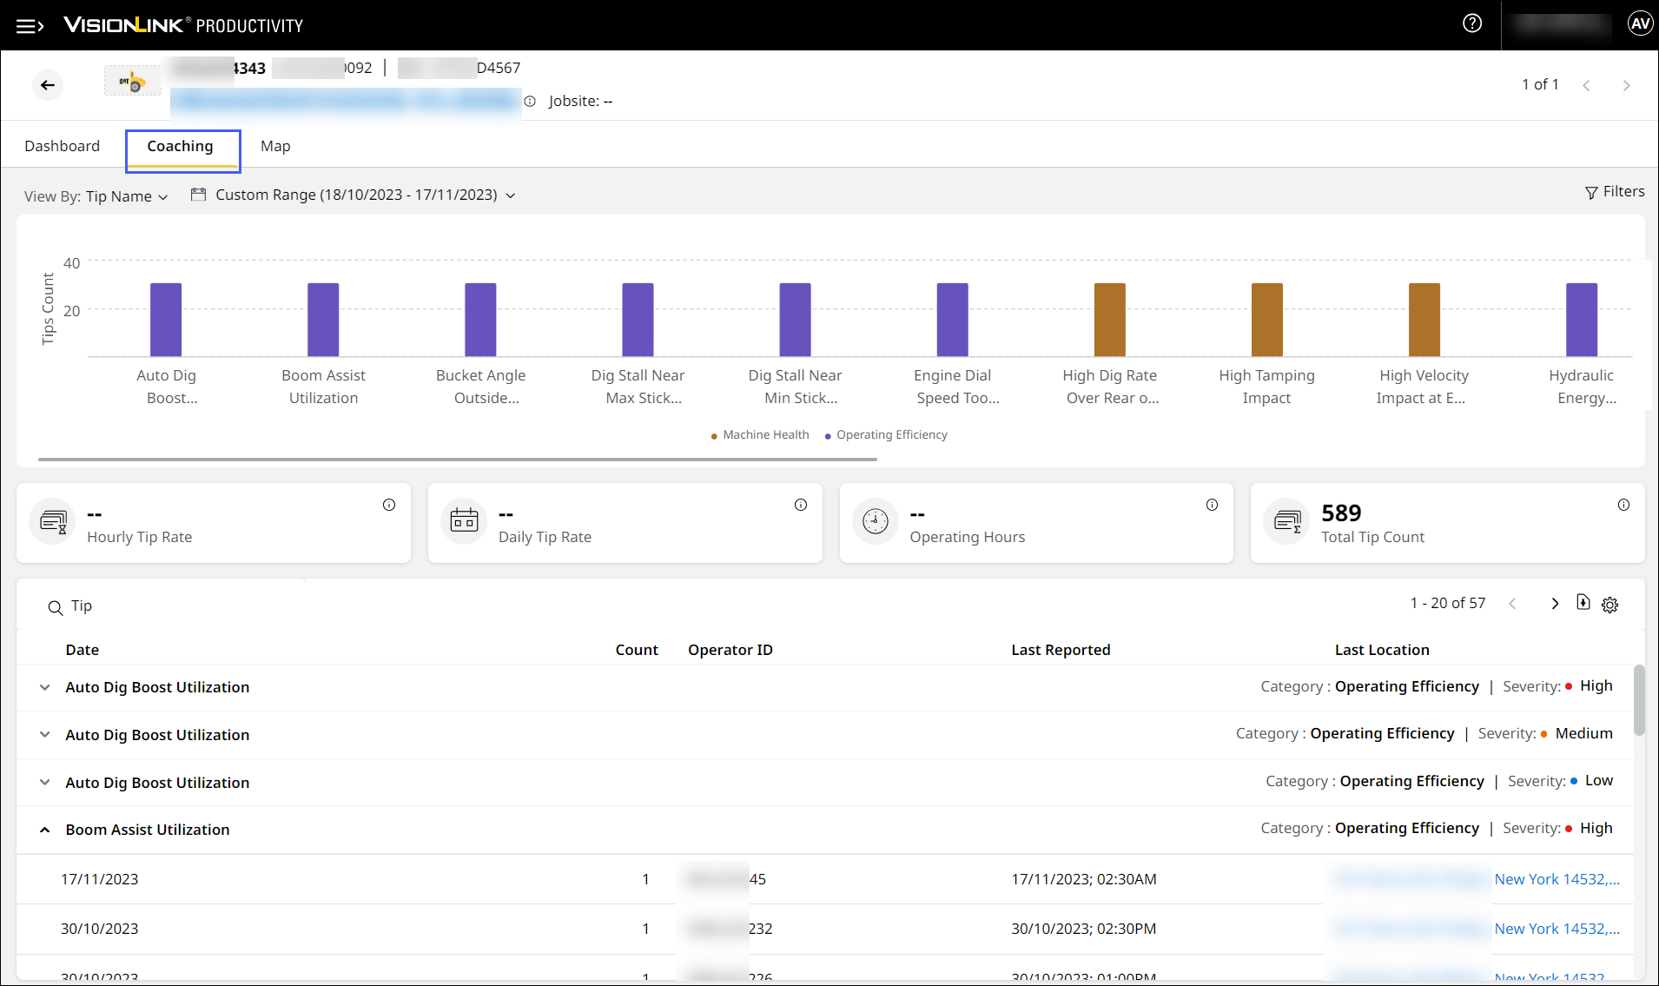1659x986 pixels.
Task: Open the View By Tip Name dropdown
Action: (126, 197)
